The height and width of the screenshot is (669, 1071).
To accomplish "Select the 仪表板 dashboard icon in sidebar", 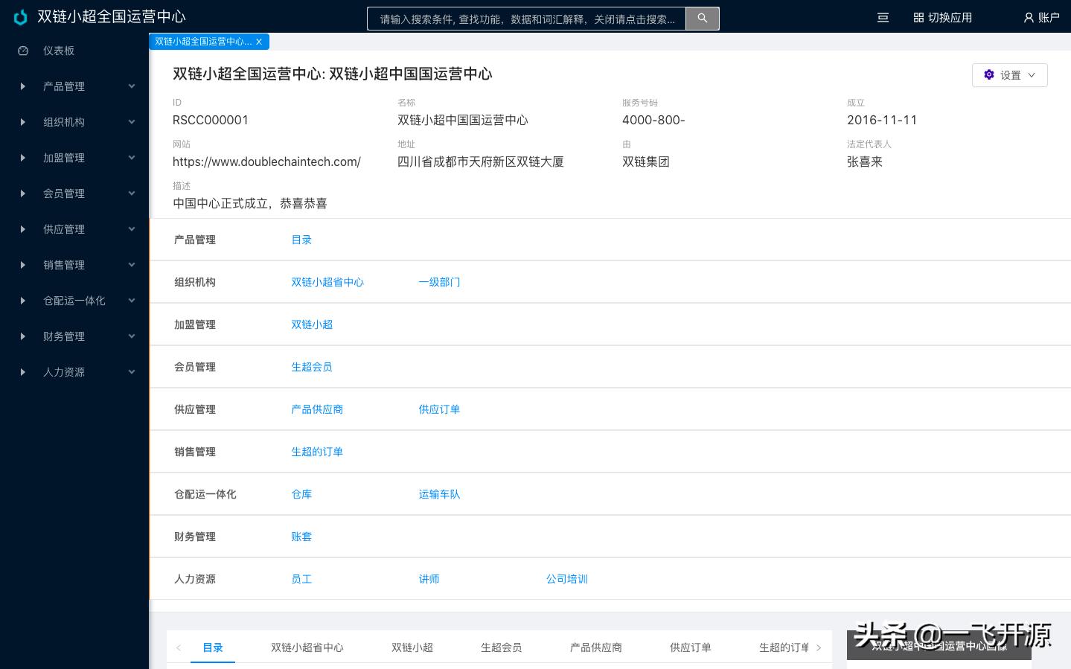I will click(23, 51).
